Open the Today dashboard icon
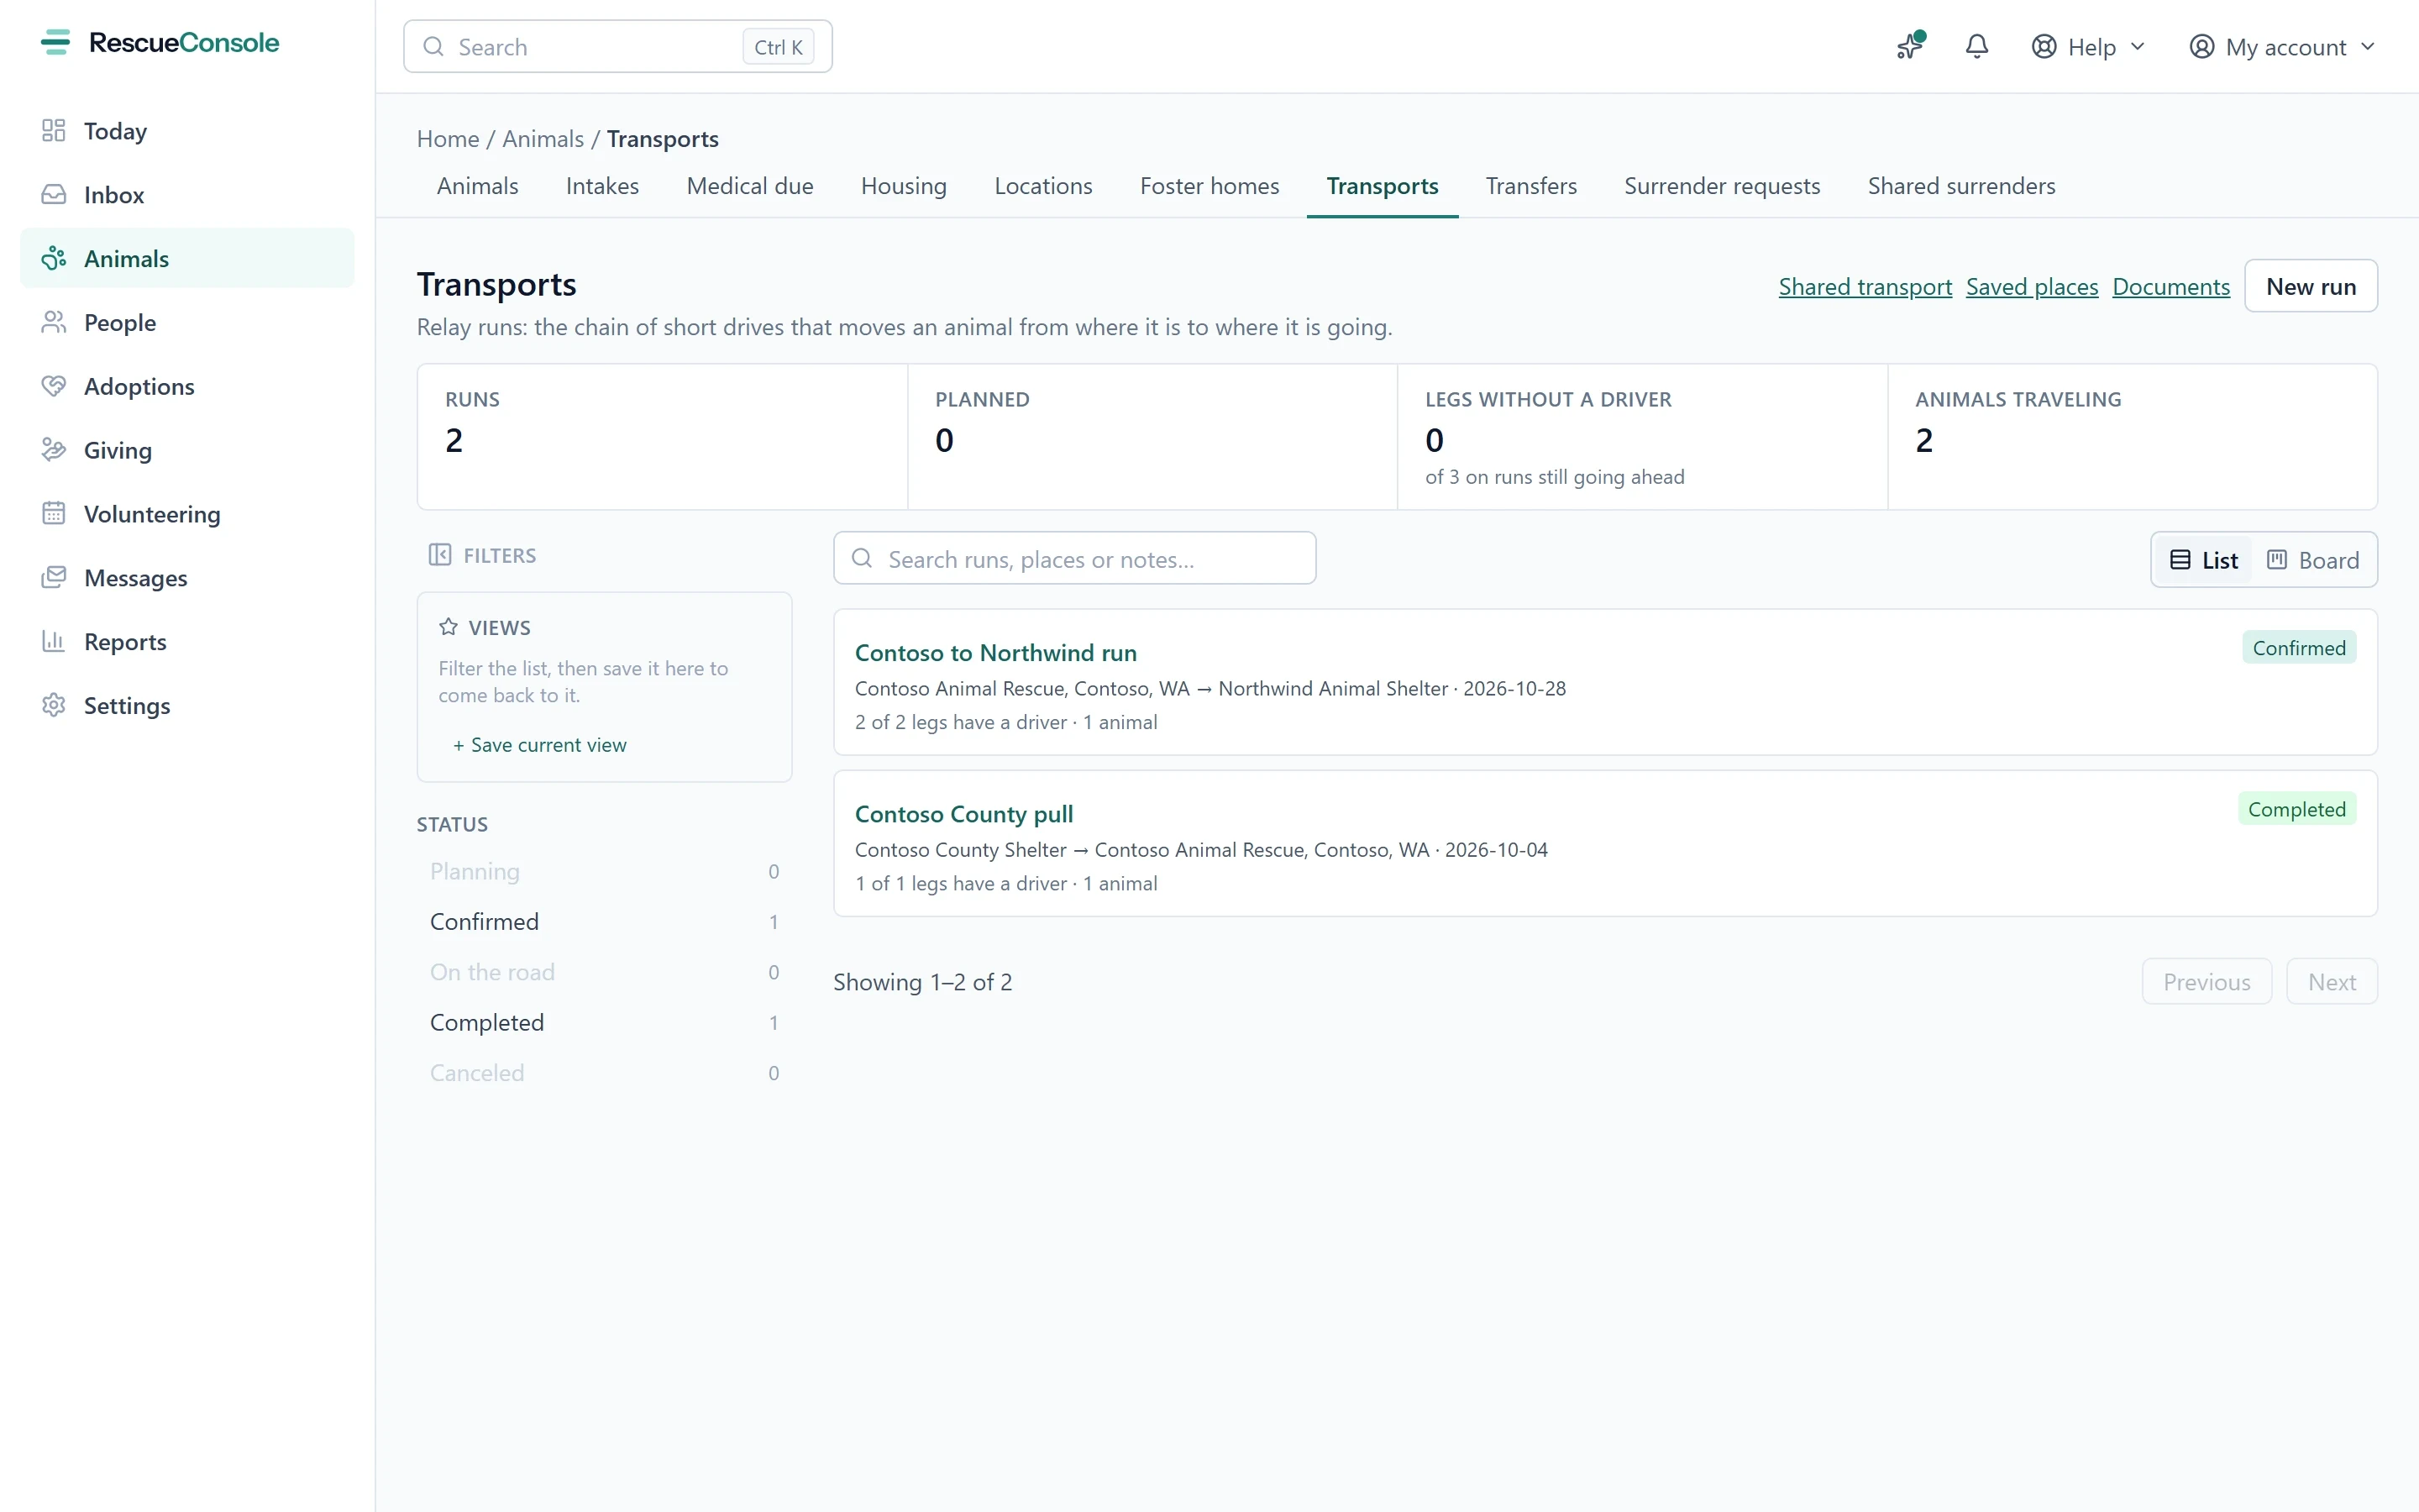 (54, 131)
